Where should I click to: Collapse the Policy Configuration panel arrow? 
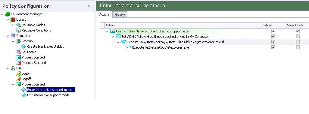[x=89, y=6]
